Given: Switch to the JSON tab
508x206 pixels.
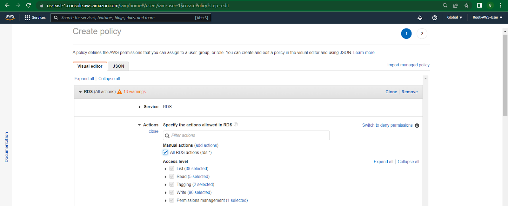Looking at the screenshot, I should click(x=118, y=66).
